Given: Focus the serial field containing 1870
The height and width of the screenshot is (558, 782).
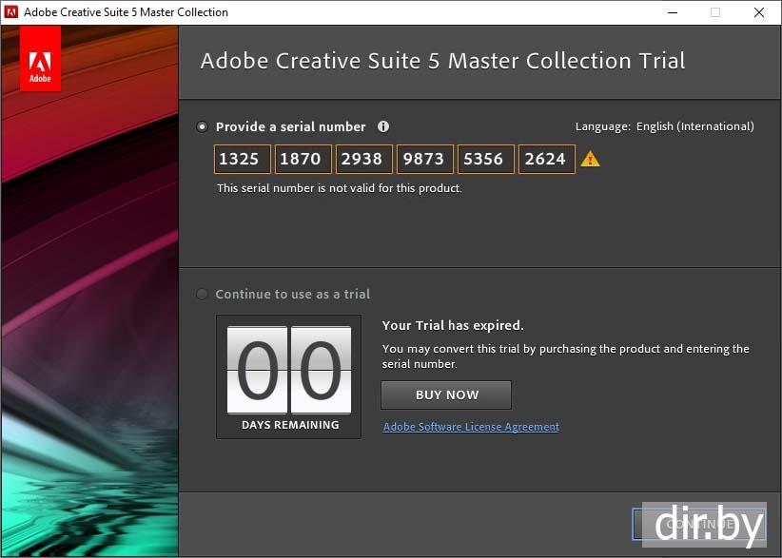Looking at the screenshot, I should click(303, 159).
